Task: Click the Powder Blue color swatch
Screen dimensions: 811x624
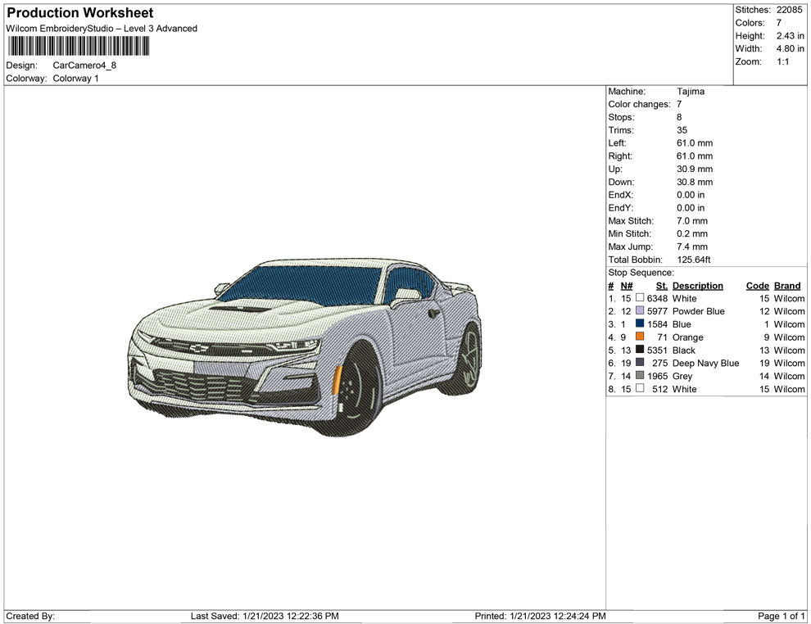Action: point(640,311)
